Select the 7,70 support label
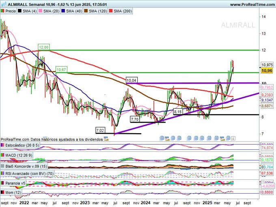 tap(135, 119)
